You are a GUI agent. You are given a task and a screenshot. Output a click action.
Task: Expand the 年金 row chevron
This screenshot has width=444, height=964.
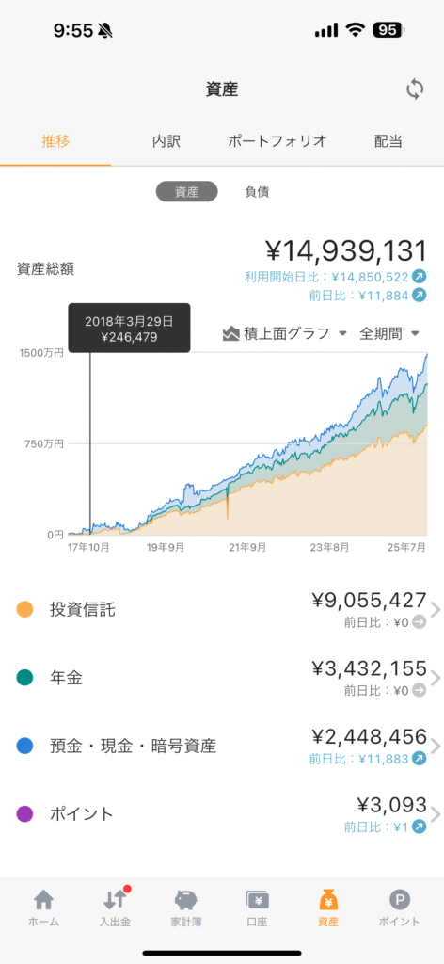(436, 679)
